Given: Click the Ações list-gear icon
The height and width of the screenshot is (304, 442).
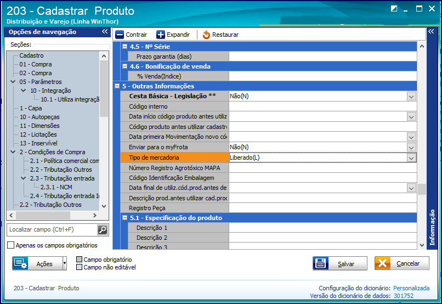Looking at the screenshot, I should 20,263.
